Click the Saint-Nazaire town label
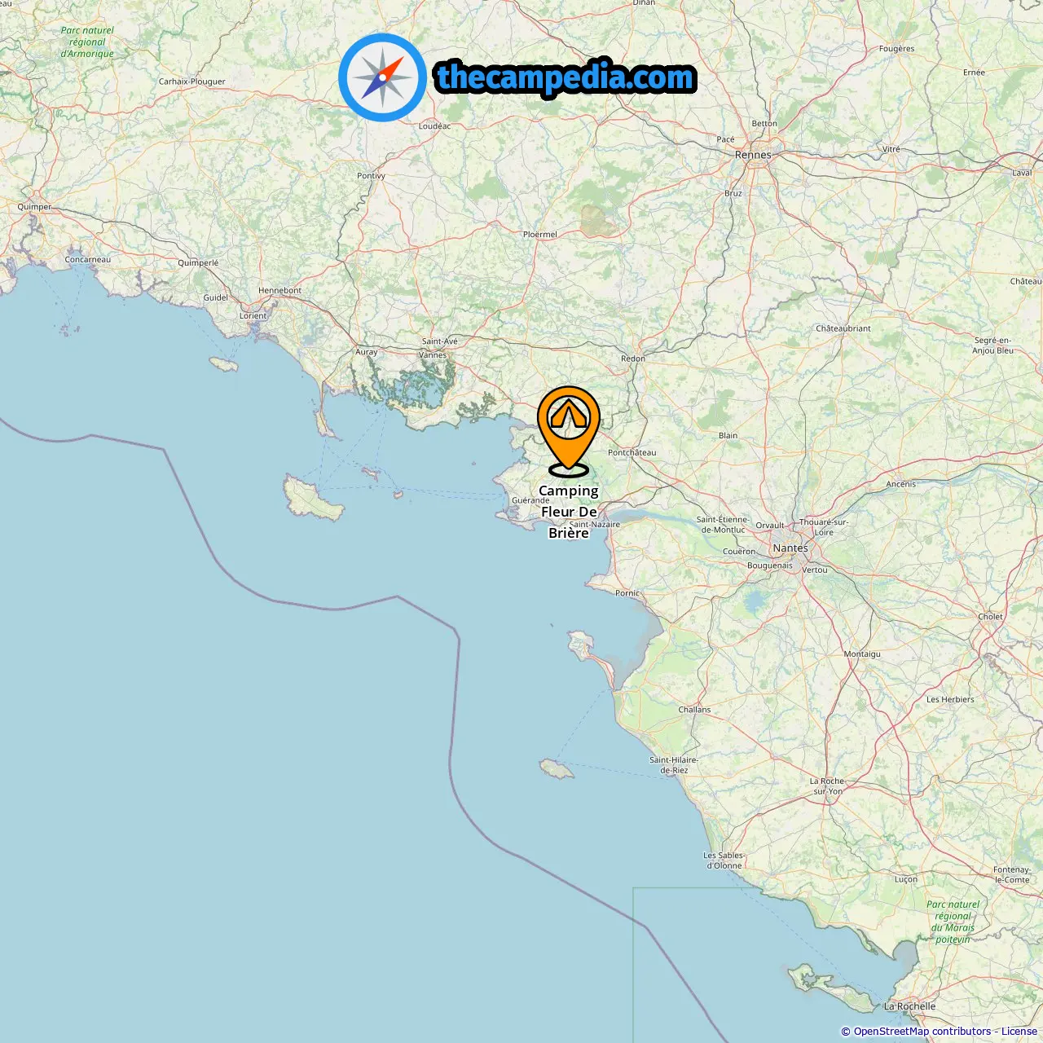The width and height of the screenshot is (1043, 1043). coord(595,525)
